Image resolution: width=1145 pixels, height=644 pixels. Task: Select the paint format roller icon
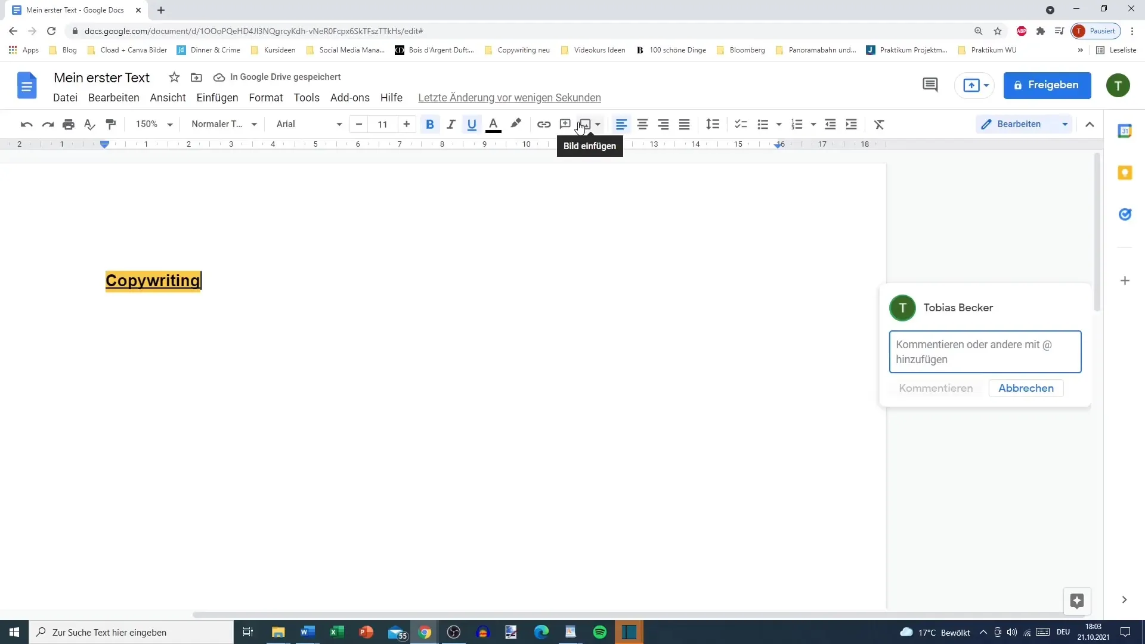point(111,124)
